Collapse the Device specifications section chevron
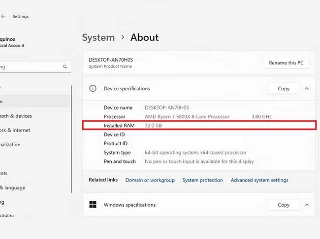This screenshot has width=320, height=239. click(307, 89)
